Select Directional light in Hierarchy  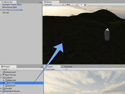click(9, 7)
